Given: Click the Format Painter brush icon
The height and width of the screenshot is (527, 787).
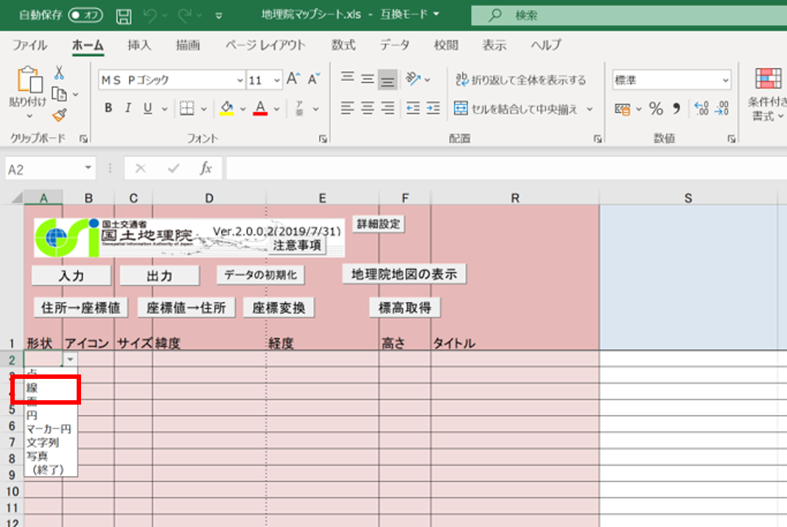Looking at the screenshot, I should click(x=59, y=116).
